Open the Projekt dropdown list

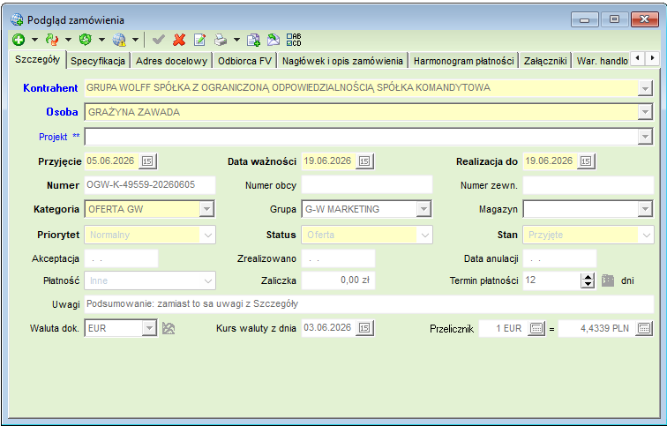tap(645, 137)
